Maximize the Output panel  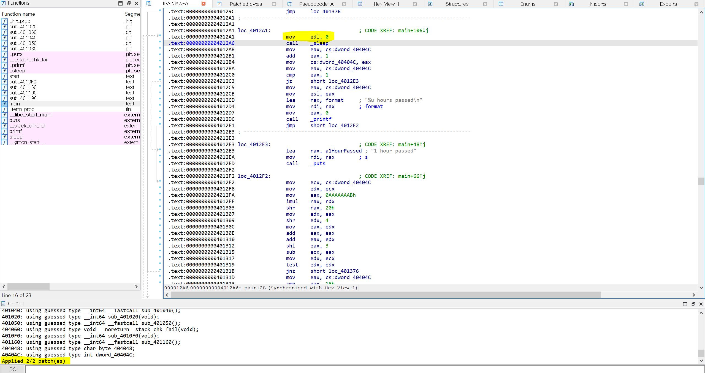(685, 304)
